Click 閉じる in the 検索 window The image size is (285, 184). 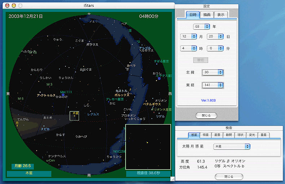click(229, 176)
